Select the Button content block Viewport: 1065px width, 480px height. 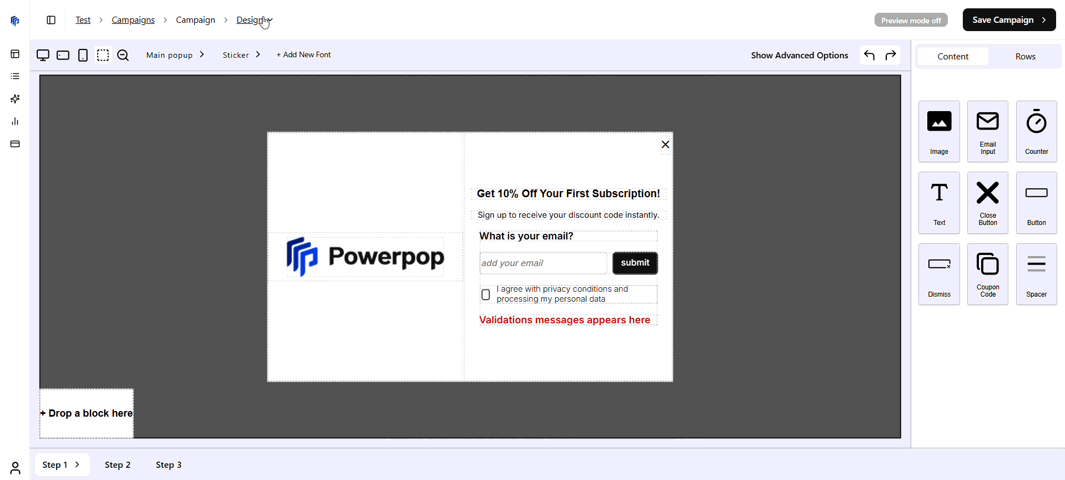coord(1037,203)
